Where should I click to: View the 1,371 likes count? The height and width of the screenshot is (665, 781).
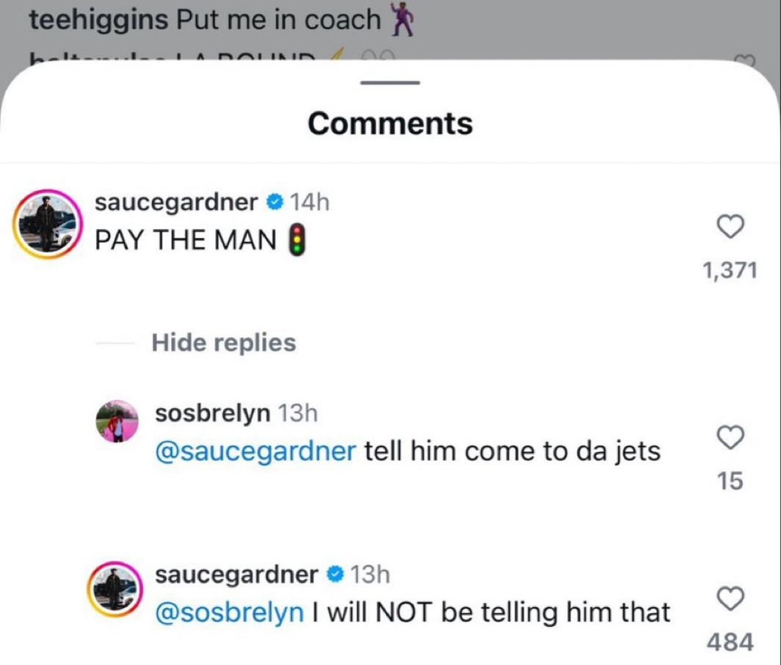(x=730, y=271)
